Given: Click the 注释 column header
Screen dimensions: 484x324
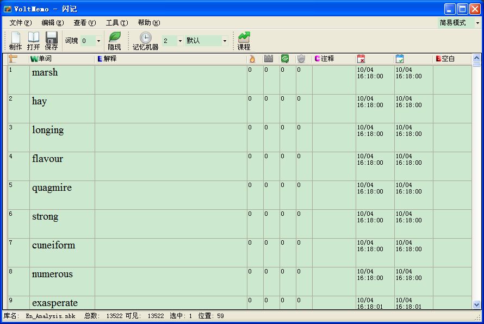Looking at the screenshot, I should [334, 59].
